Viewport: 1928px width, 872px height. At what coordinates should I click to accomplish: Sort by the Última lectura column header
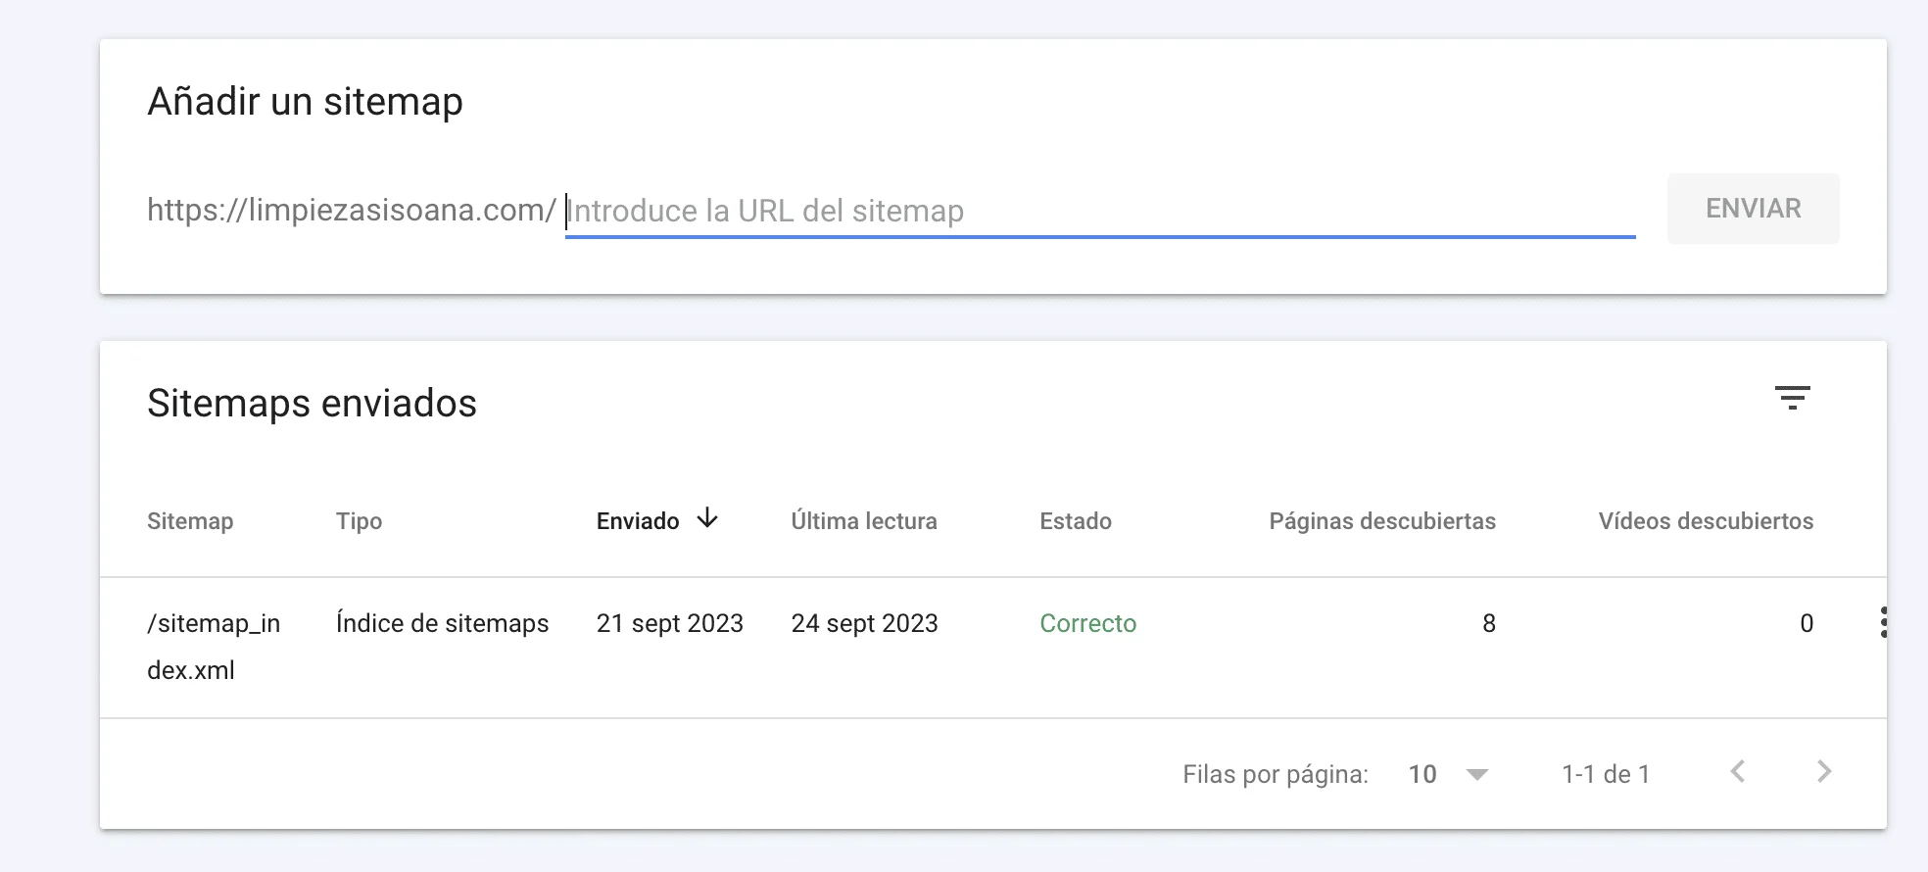(864, 521)
